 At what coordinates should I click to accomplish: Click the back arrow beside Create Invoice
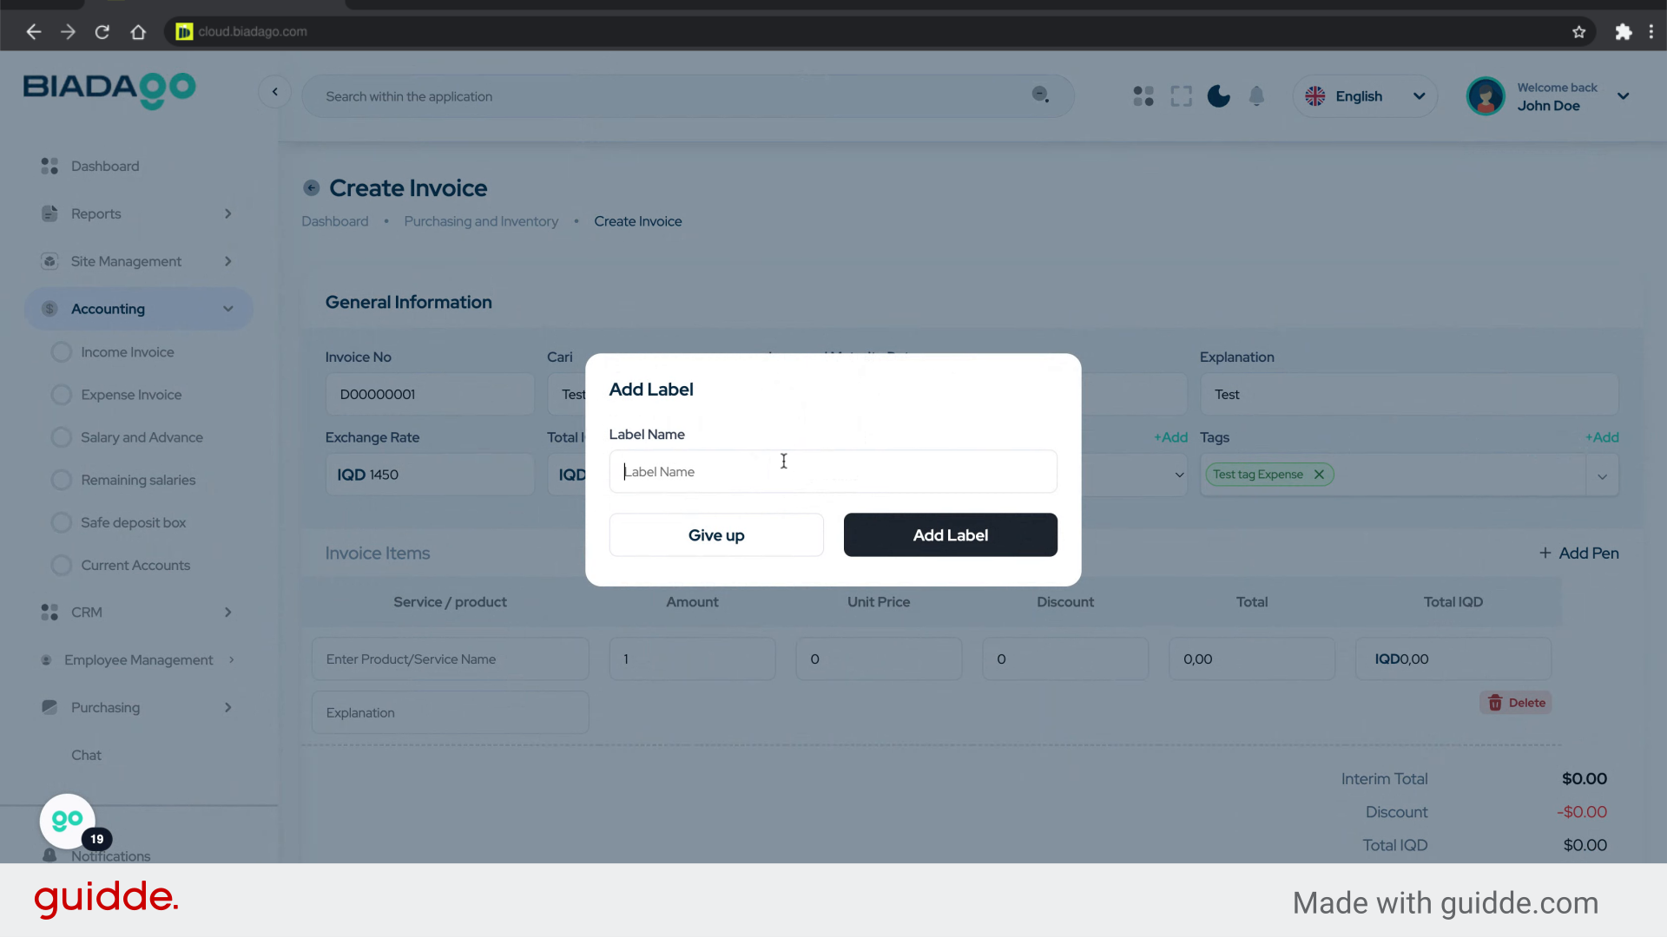[311, 188]
